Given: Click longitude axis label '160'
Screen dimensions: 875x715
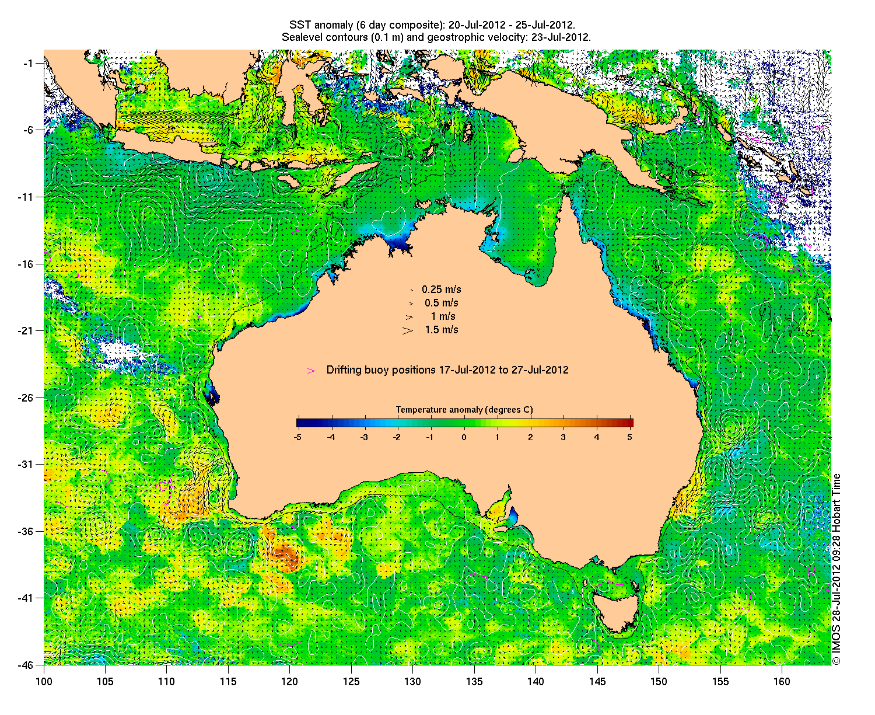Looking at the screenshot, I should [782, 682].
